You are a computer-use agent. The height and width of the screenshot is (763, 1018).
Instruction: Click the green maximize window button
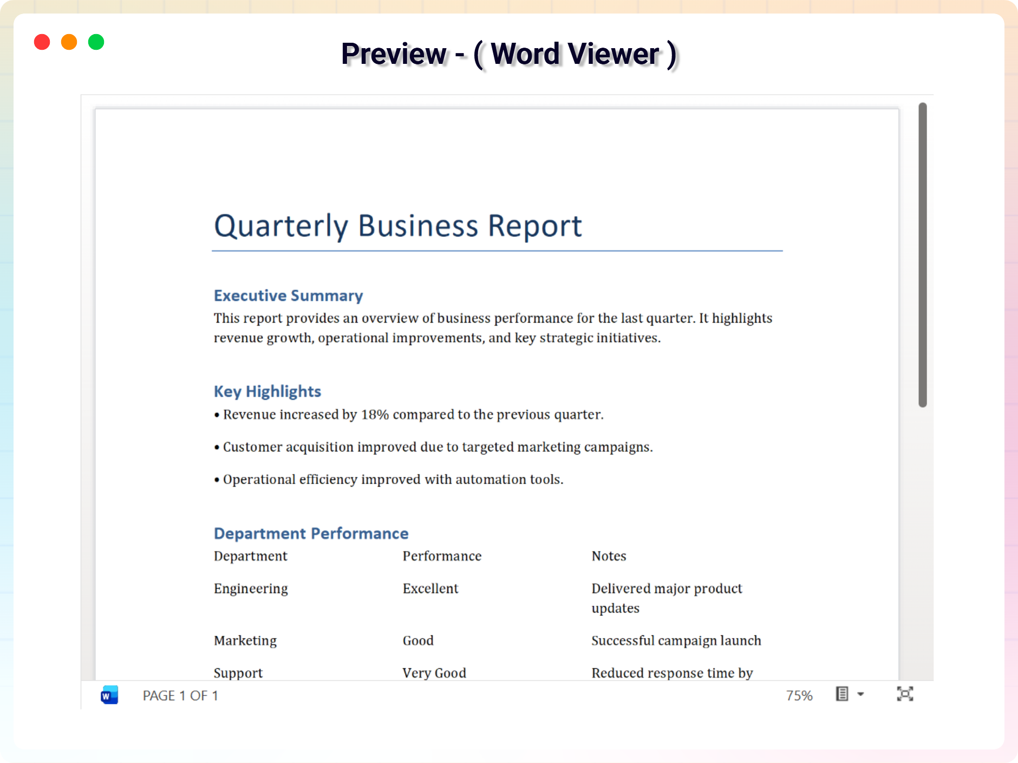point(96,42)
